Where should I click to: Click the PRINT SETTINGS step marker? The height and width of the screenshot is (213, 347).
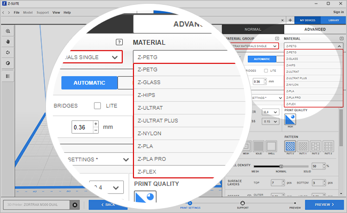tap(190, 203)
